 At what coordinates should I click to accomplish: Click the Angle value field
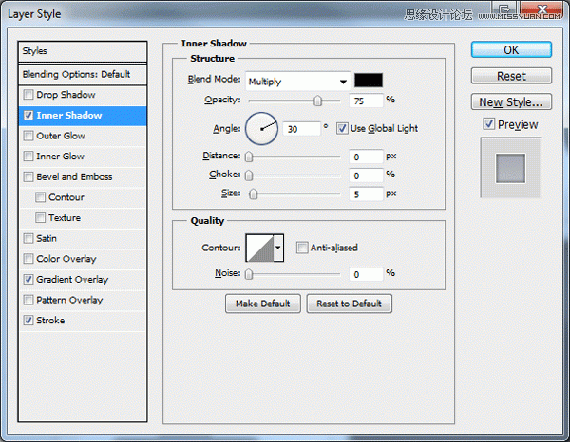click(x=302, y=129)
